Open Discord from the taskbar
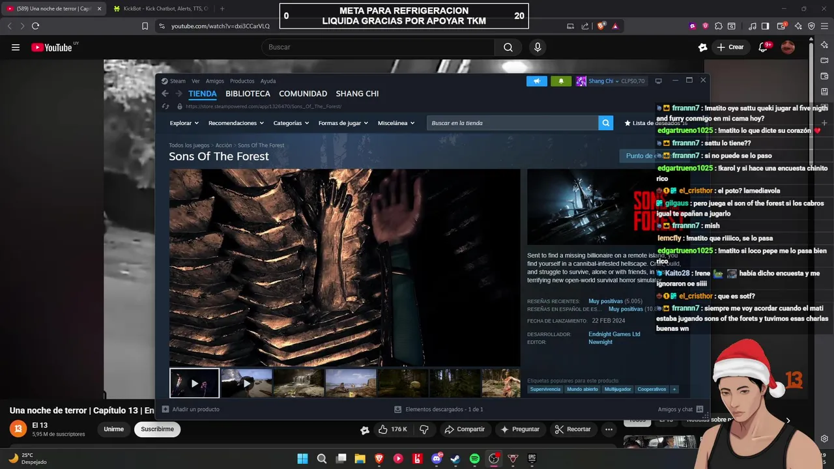Screen dimensions: 834x469 click(x=437, y=459)
